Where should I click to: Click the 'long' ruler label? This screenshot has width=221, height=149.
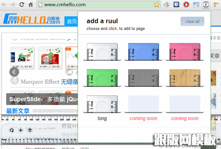click(102, 118)
